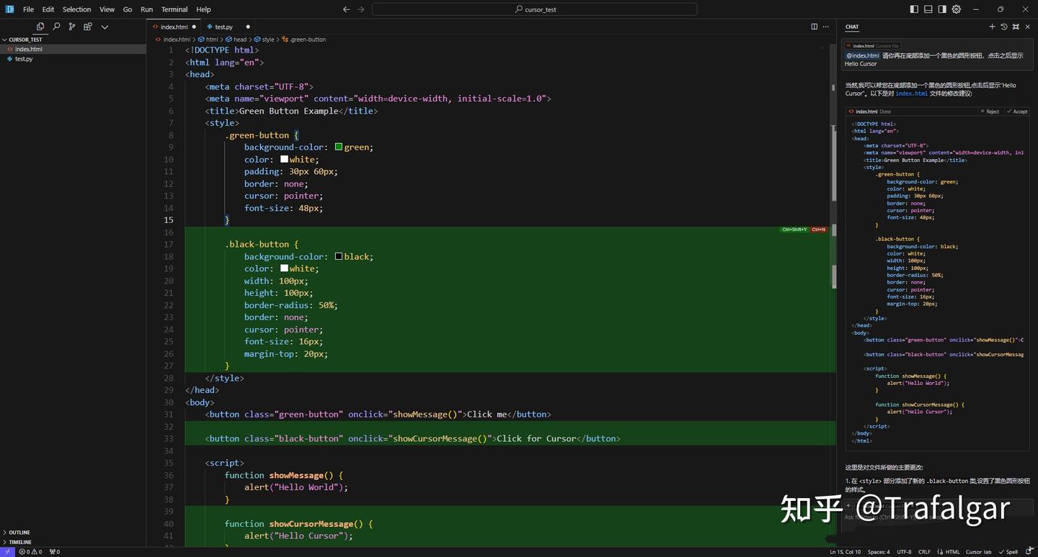Open the Source Control view icon
This screenshot has height=557, width=1038.
coord(72,27)
